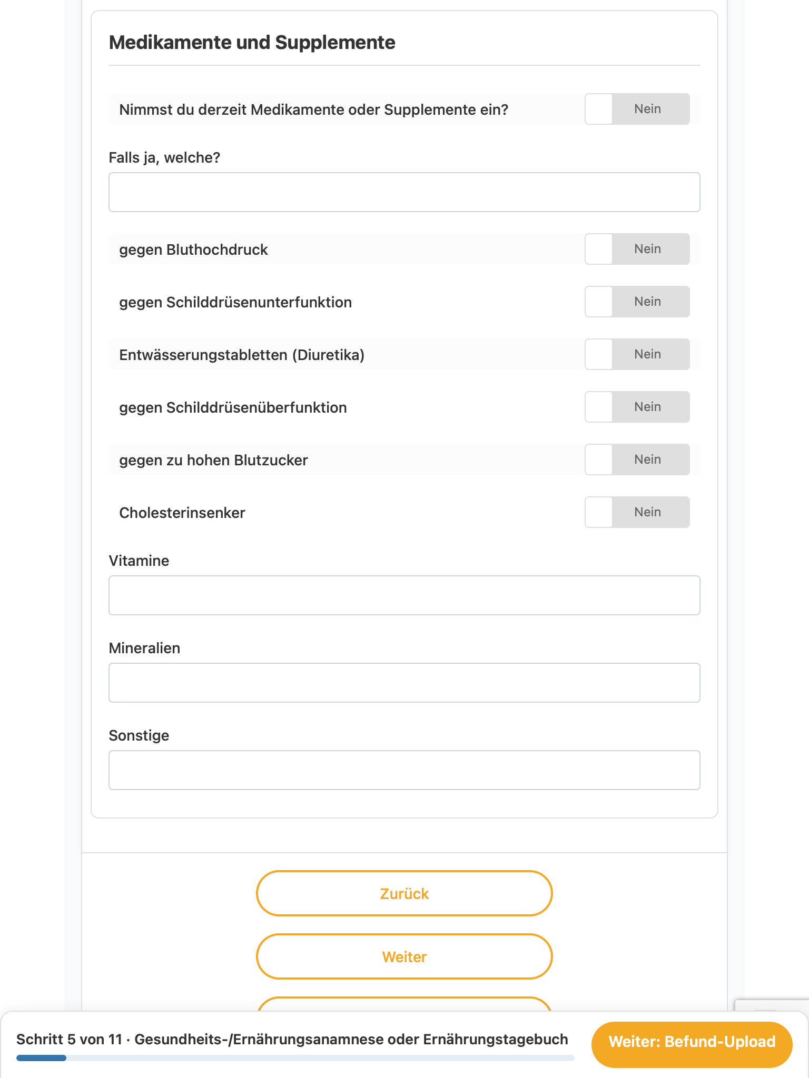Turn on the gegen Schilddrüsenüberfunktion toggle

tap(637, 407)
